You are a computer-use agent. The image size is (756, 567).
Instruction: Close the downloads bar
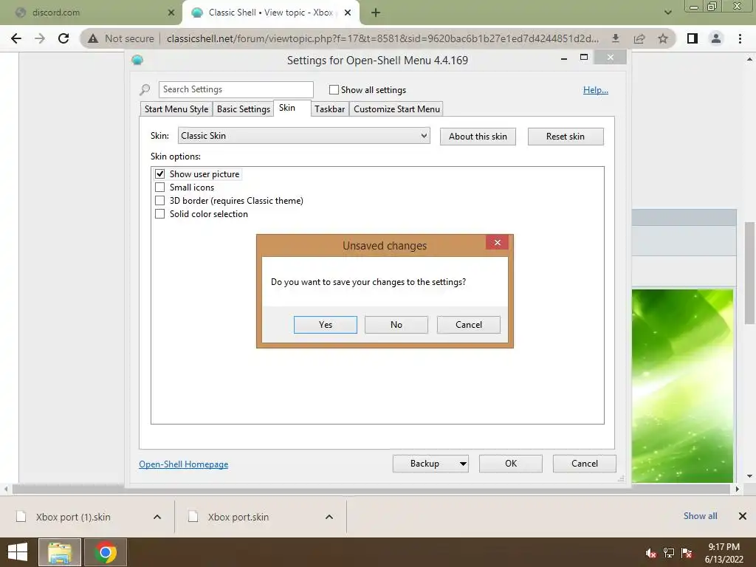(743, 516)
